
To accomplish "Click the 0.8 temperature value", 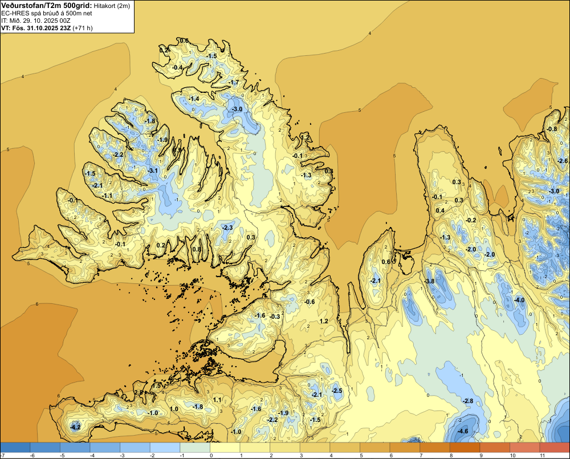I will click(197, 250).
